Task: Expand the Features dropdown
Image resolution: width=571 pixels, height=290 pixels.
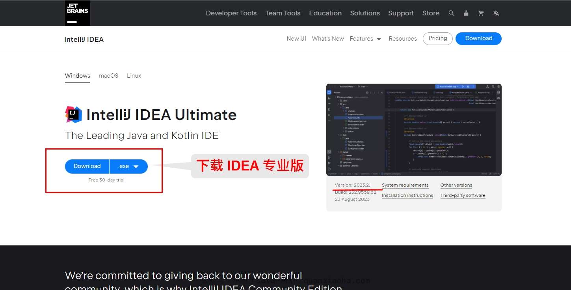Action: (x=365, y=39)
